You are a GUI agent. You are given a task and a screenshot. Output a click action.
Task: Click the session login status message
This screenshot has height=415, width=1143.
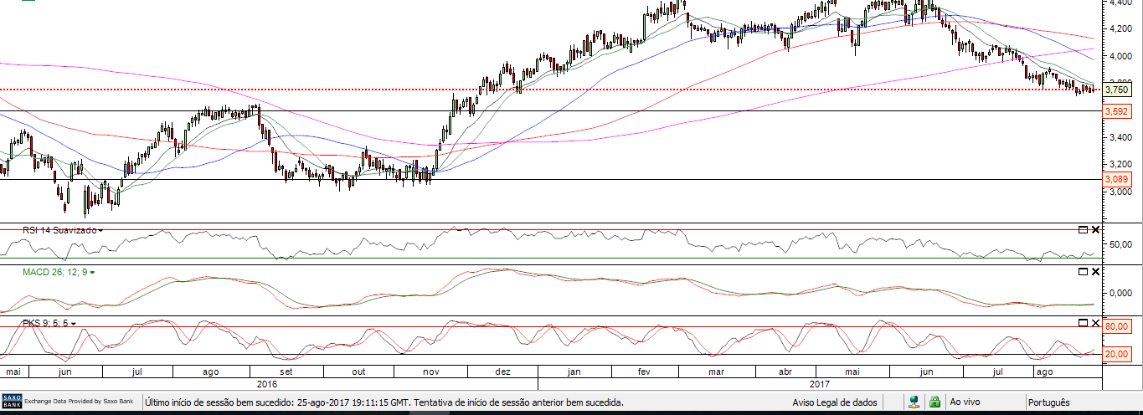coord(384,402)
